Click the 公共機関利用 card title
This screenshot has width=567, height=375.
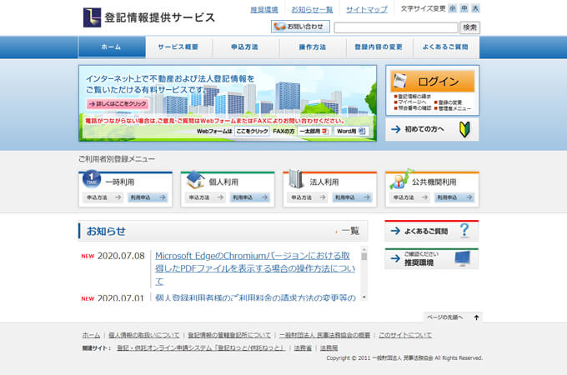[434, 182]
